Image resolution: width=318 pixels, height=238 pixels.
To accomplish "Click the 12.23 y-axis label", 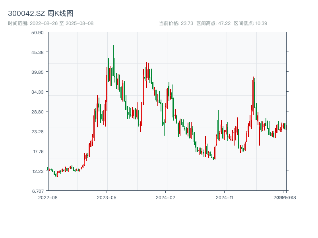I will [38, 171].
